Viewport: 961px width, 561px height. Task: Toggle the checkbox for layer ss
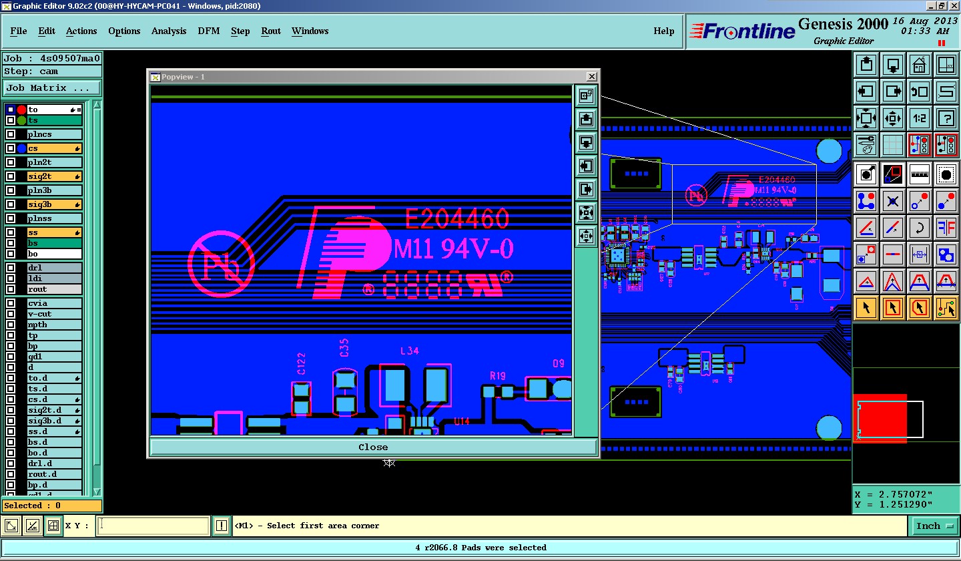click(10, 232)
